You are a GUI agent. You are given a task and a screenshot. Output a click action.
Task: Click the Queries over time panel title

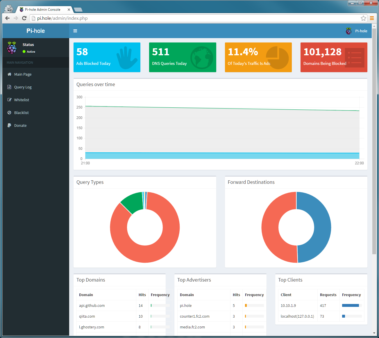(x=96, y=84)
